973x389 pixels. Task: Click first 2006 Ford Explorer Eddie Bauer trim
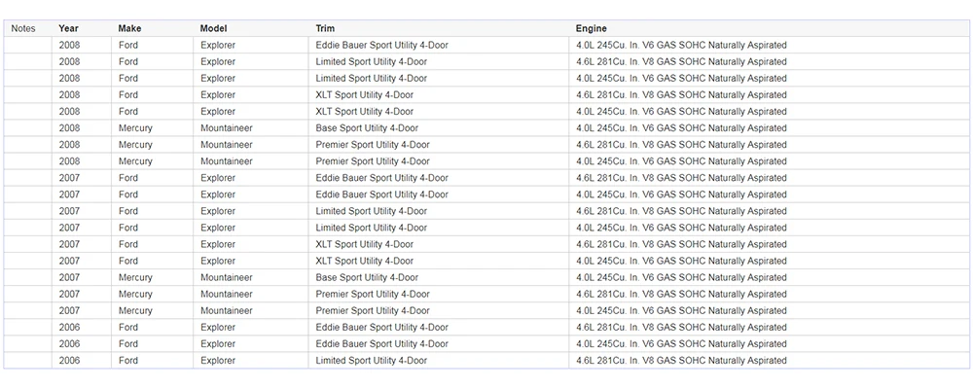(439, 328)
